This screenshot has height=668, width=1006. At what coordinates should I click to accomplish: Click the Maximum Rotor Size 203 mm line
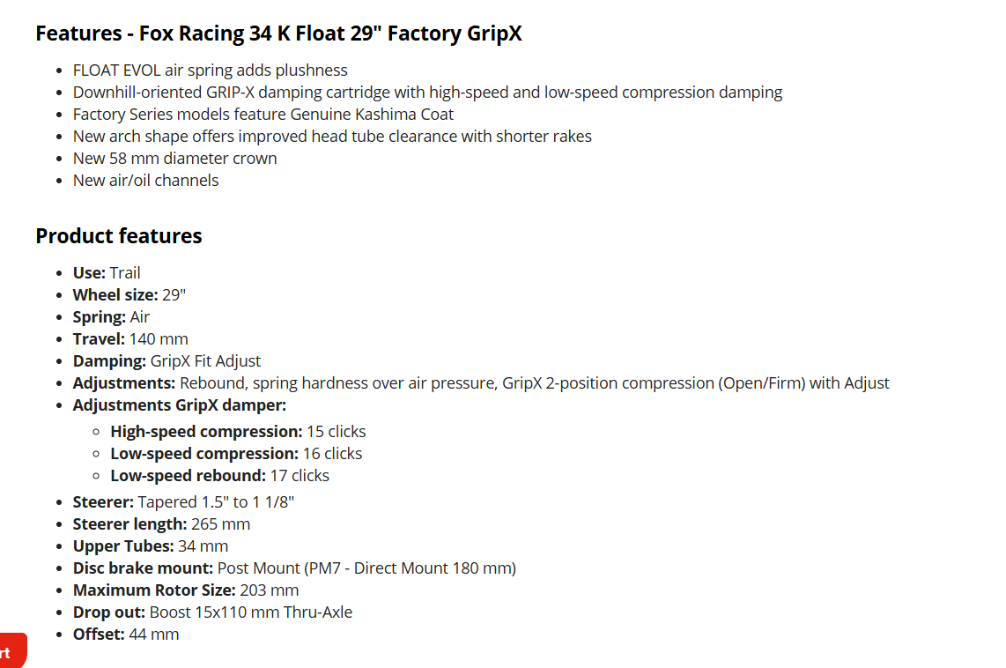[x=185, y=590]
